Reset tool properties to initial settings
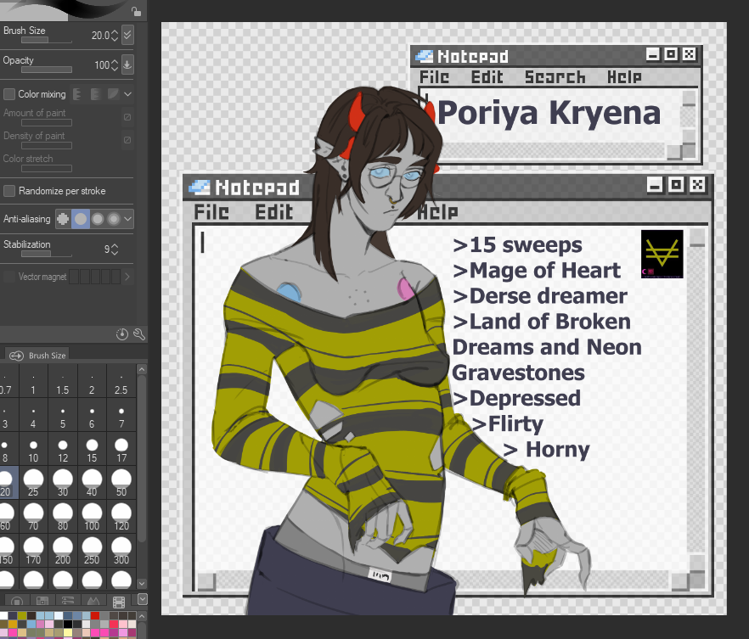The width and height of the screenshot is (749, 639). pos(122,334)
